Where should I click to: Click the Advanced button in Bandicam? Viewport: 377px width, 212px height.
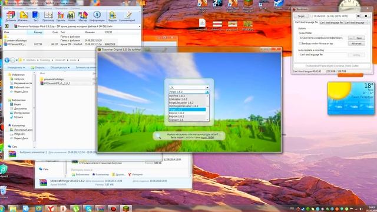point(356,44)
